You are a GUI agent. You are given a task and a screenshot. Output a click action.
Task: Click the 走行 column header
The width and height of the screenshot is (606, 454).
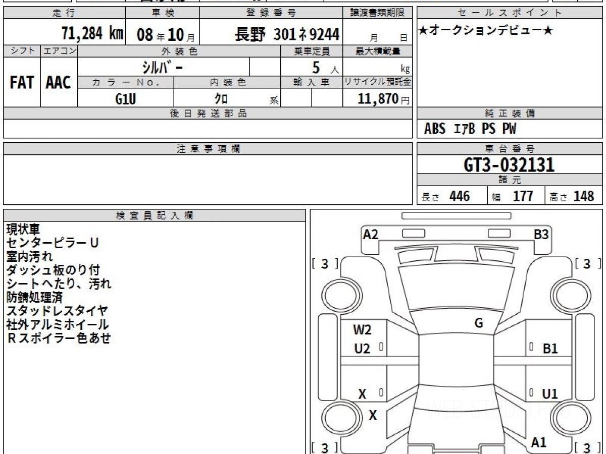coord(64,13)
